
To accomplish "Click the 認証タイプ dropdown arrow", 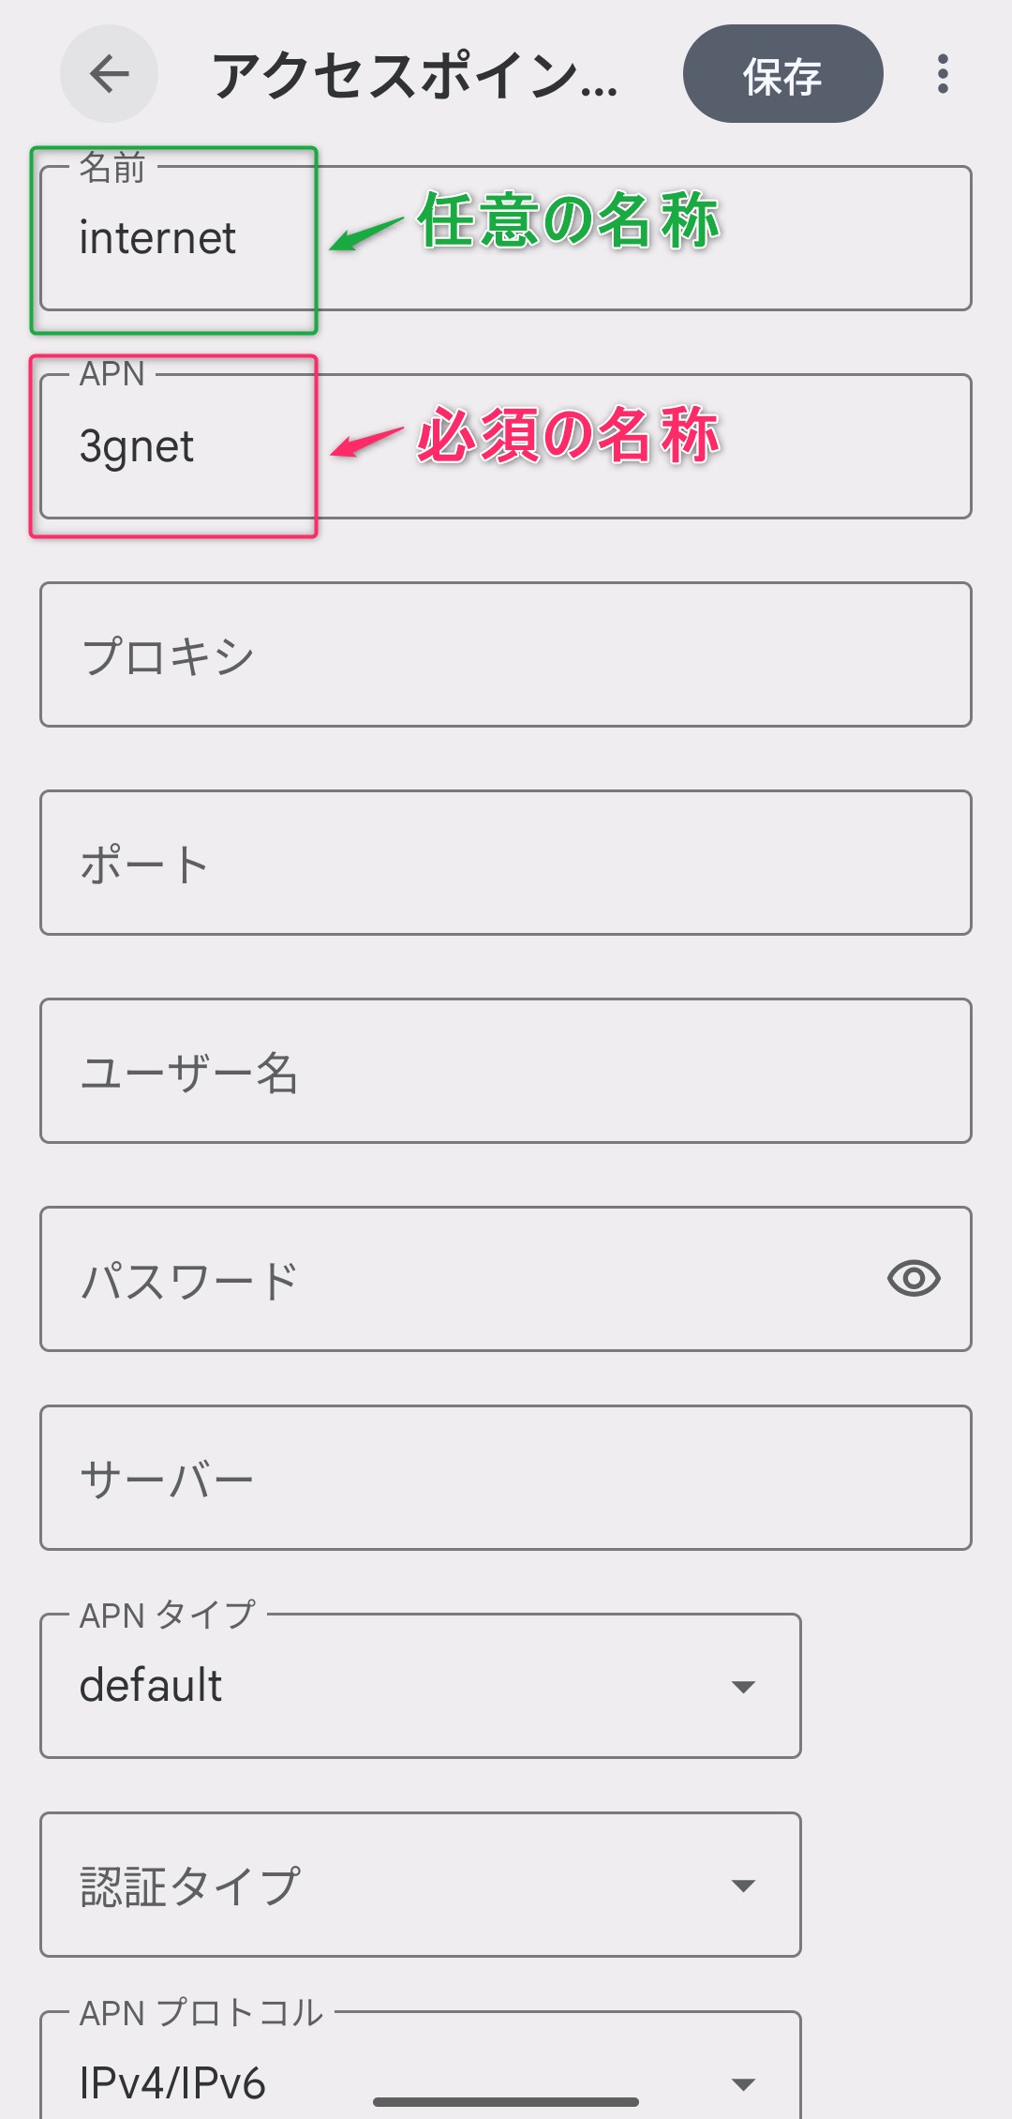I will pos(743,1886).
